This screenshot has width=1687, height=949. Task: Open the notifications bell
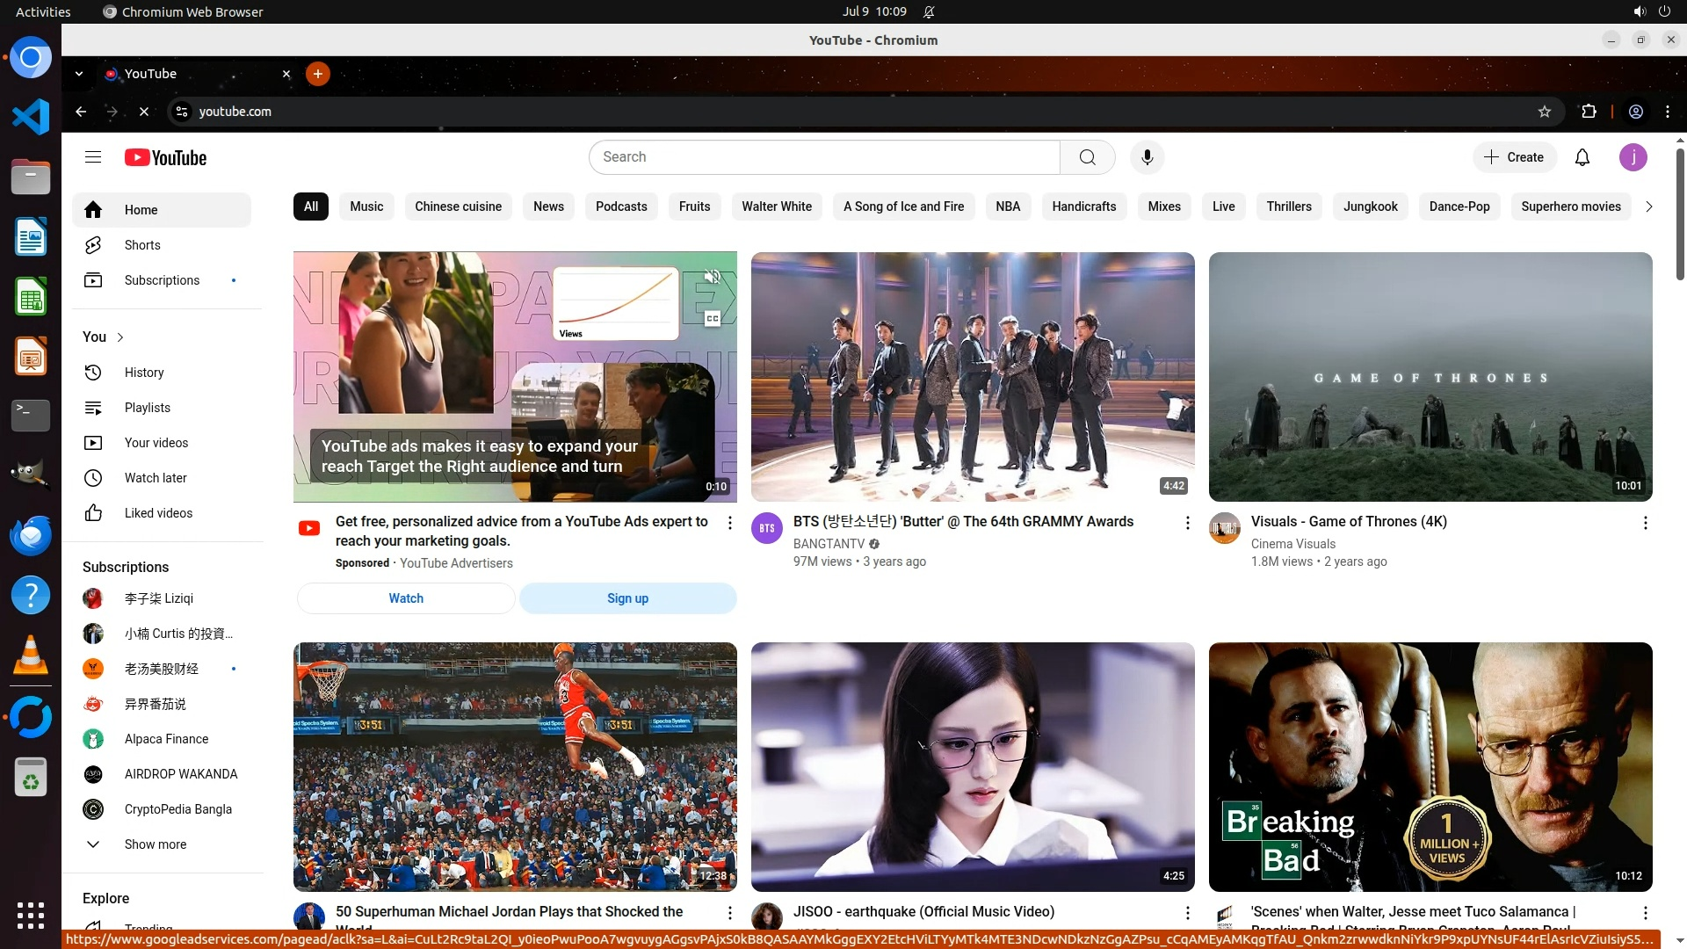pos(1582,157)
